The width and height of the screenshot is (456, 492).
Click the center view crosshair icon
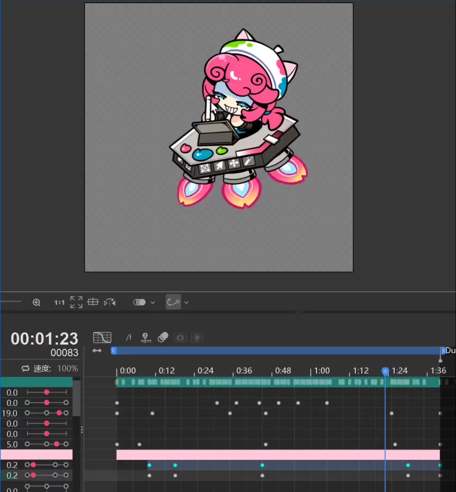pyautogui.click(x=93, y=302)
